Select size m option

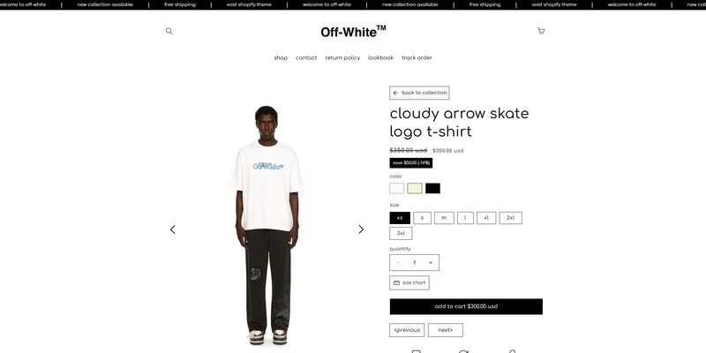(444, 218)
